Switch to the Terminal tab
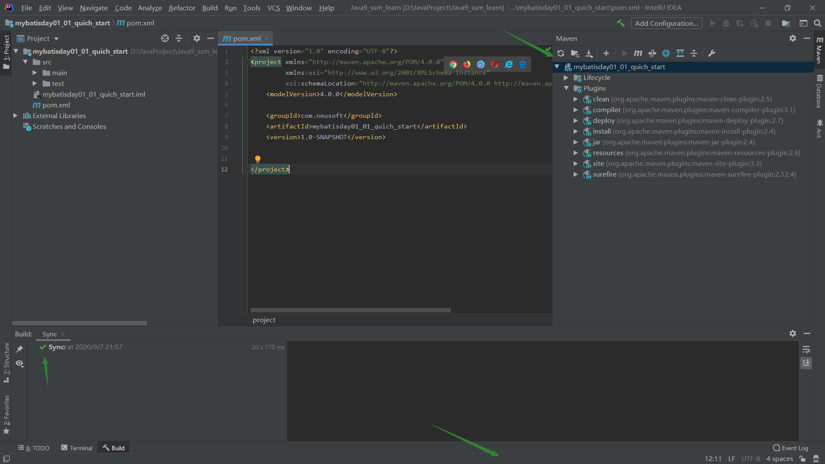Screen dimensions: 825x464 click(x=76, y=448)
